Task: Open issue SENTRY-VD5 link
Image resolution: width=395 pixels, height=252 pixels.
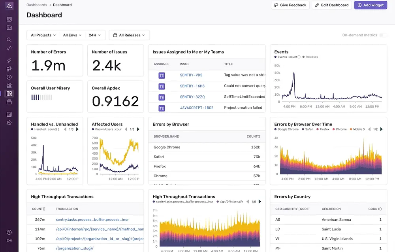Action: click(191, 75)
